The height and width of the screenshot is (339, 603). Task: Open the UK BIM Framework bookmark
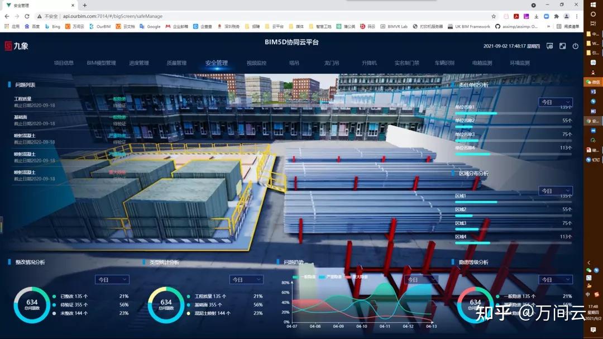(469, 27)
